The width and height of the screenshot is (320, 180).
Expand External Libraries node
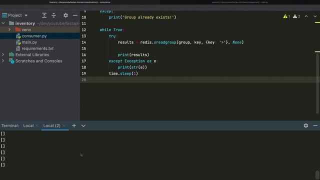point(3,54)
